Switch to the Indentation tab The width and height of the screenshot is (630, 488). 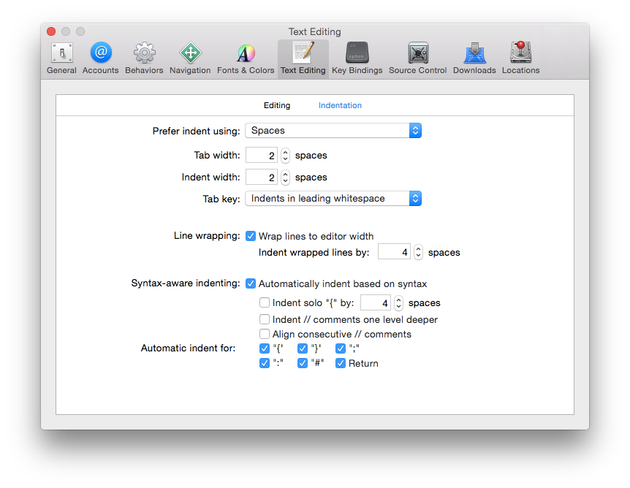pos(340,105)
